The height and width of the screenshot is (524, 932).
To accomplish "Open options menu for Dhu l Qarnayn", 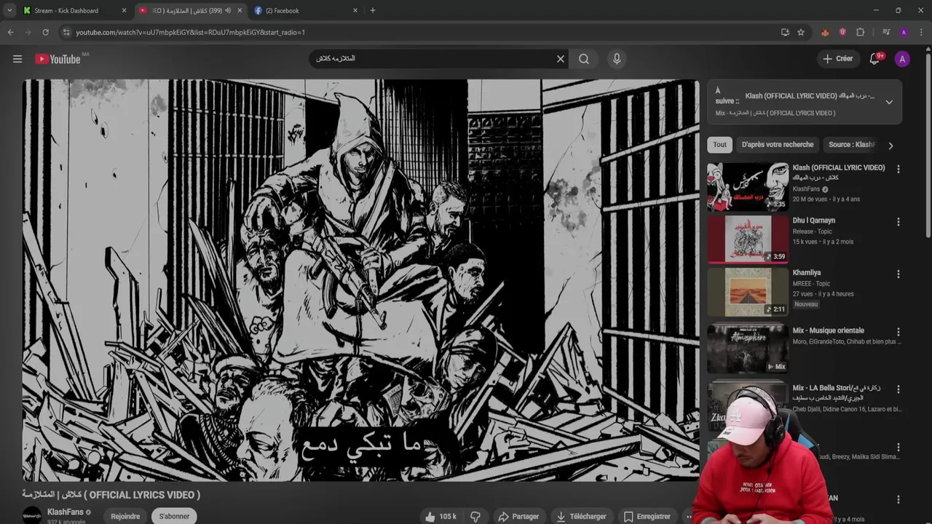I will click(x=899, y=222).
